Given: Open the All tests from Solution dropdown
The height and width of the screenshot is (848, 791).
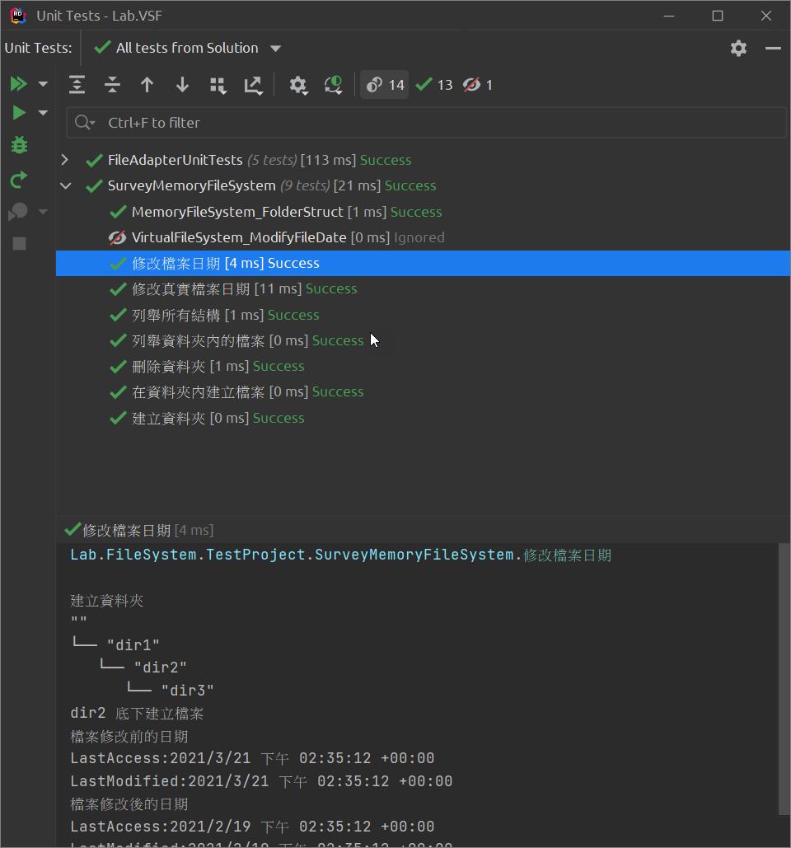Looking at the screenshot, I should click(x=187, y=48).
